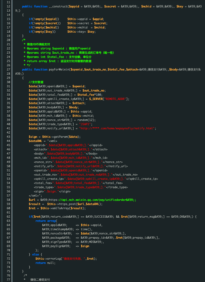Click the 'package' prepay_id entry line

pos(101,238)
